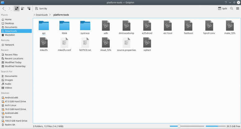Select the dmtracedump executable
This screenshot has height=129, width=241.
[x=126, y=28]
